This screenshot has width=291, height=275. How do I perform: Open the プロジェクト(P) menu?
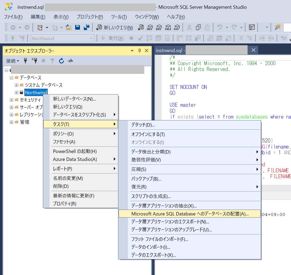pyautogui.click(x=90, y=17)
